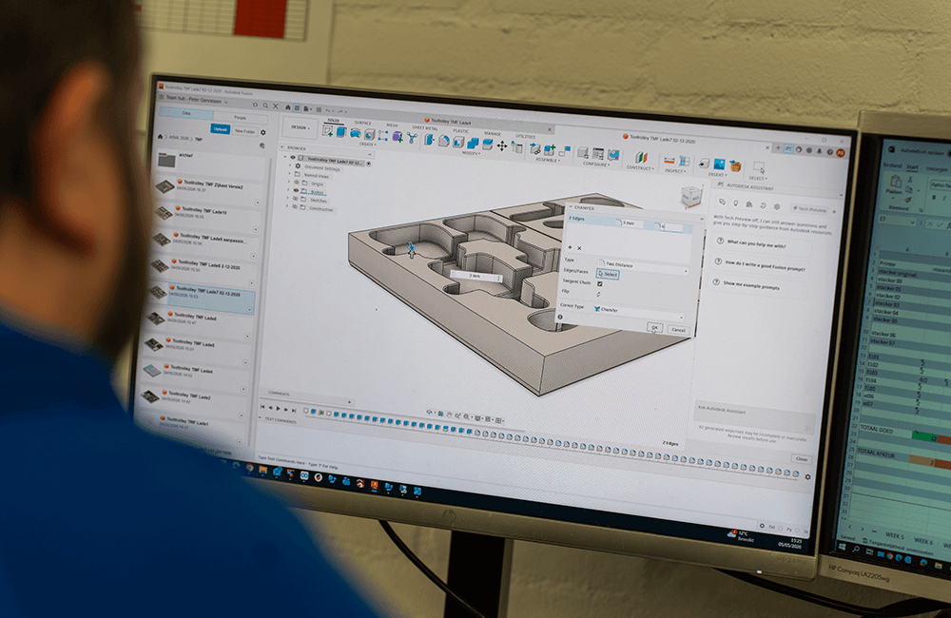The height and width of the screenshot is (618, 951).
Task: Open Tooltrolley TMF Lade10 thumbnail
Action: pos(165,212)
